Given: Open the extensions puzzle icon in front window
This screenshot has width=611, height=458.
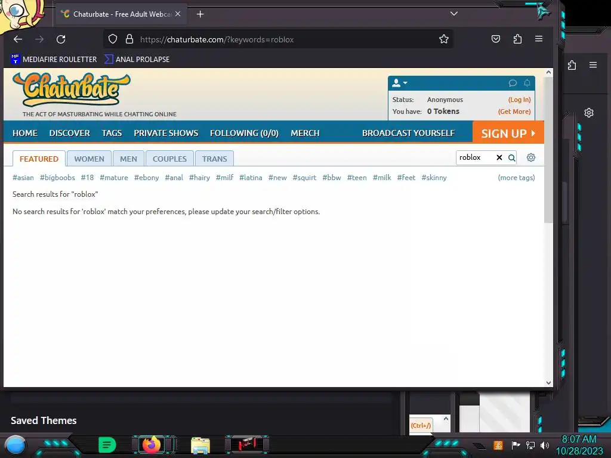Looking at the screenshot, I should tap(517, 39).
